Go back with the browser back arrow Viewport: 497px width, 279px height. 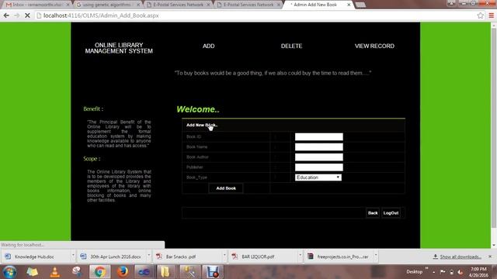(6, 15)
